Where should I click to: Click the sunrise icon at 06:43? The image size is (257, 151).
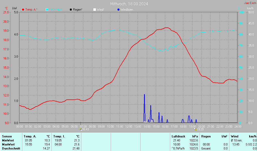81,129
